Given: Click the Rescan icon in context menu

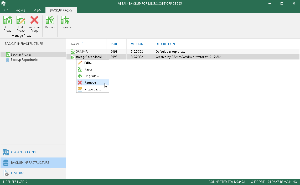Looking at the screenshot, I should [x=80, y=69].
